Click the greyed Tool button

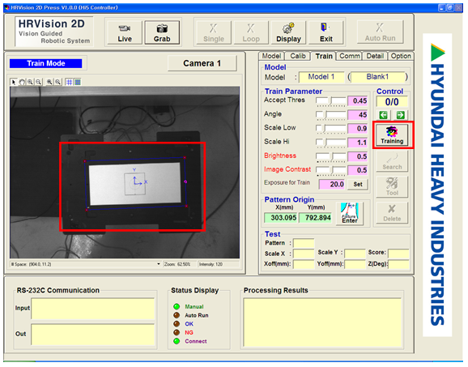(x=392, y=187)
